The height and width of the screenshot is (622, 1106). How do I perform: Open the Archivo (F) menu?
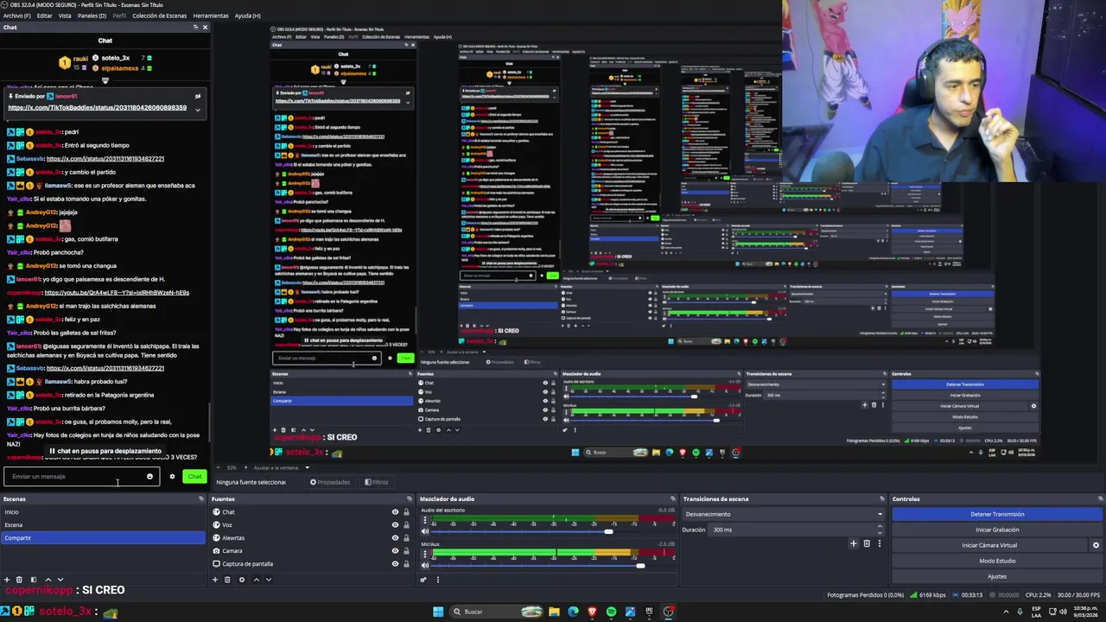coord(16,16)
